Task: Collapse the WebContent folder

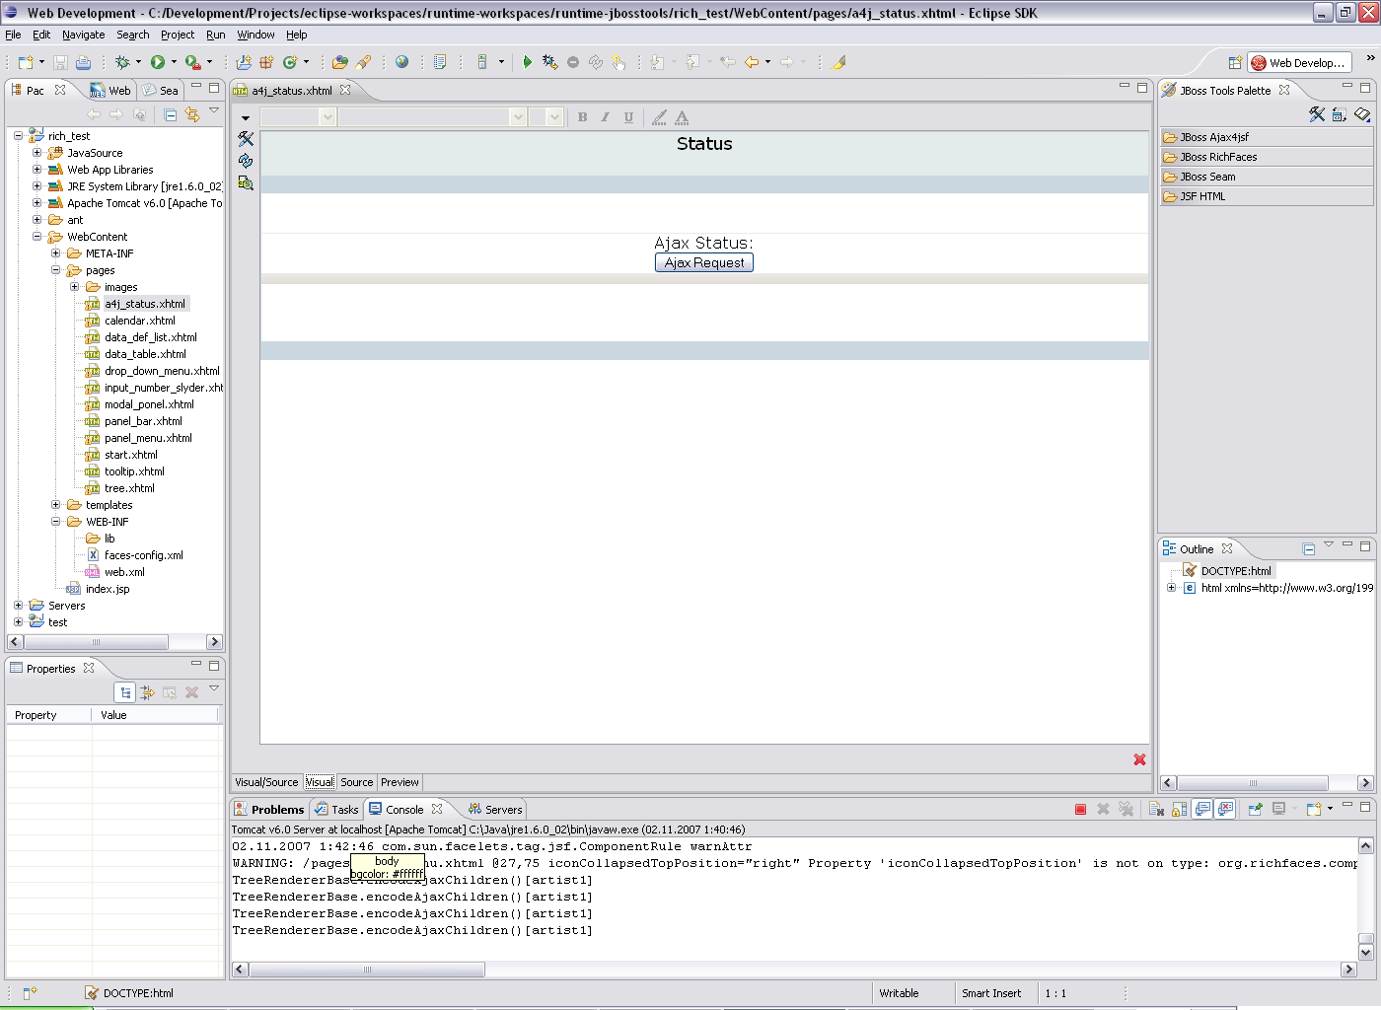Action: [x=37, y=237]
